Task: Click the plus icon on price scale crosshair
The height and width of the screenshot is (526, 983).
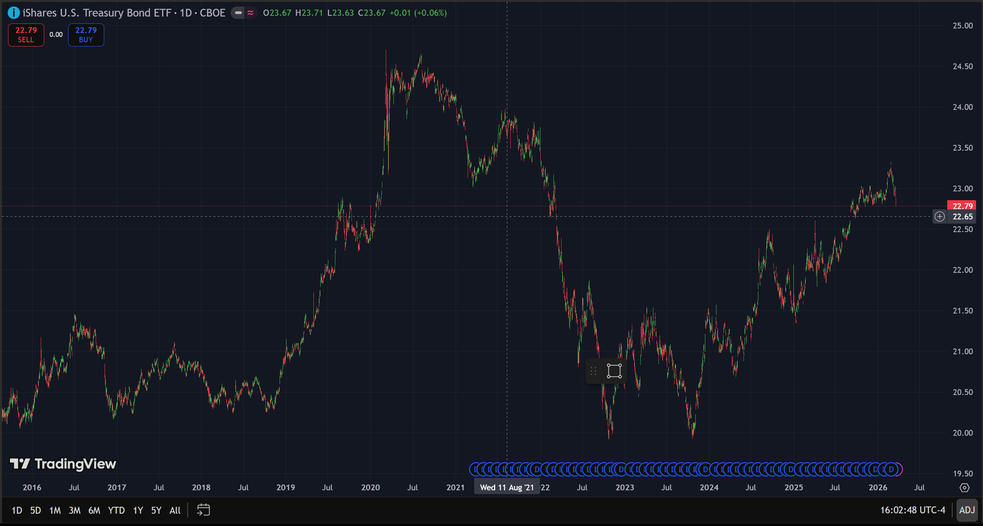Action: (940, 217)
